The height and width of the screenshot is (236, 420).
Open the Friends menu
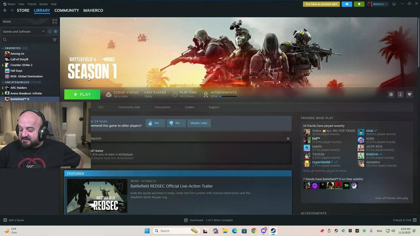tap(32, 4)
